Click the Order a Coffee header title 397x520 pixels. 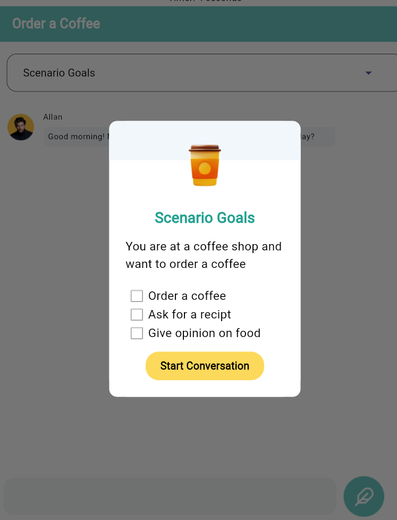56,23
